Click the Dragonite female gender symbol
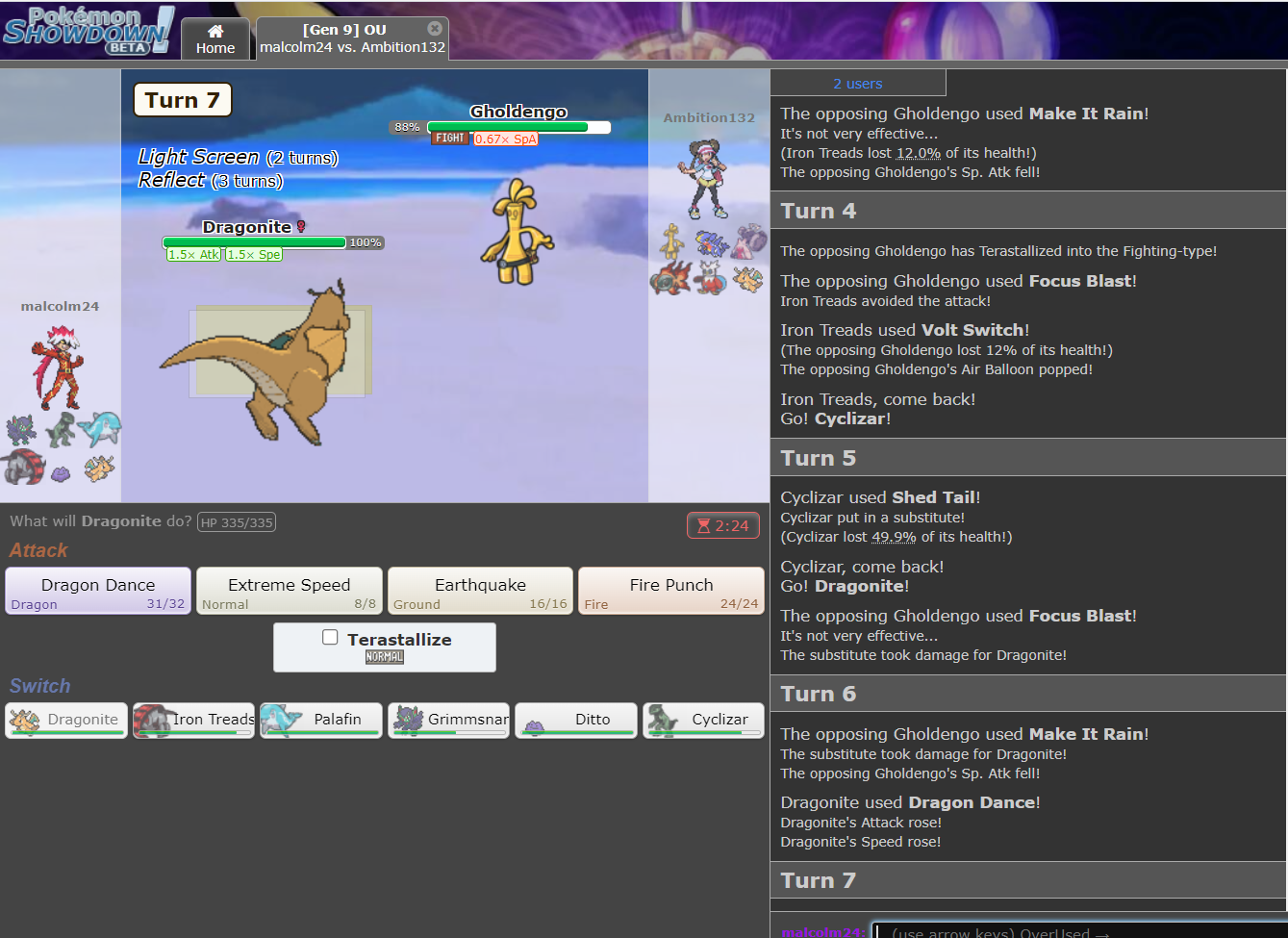The width and height of the screenshot is (1288, 938). point(301,227)
